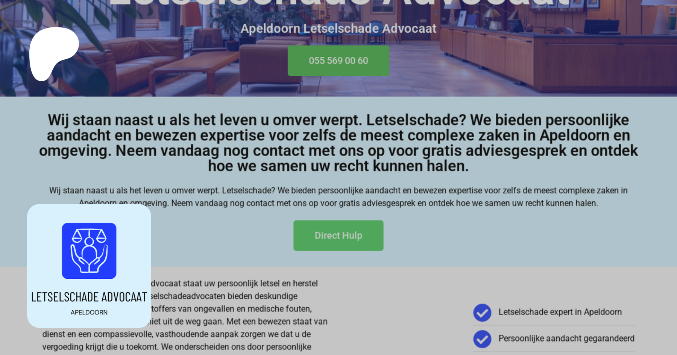Call via the green 055 569 00 60 button
The image size is (677, 355).
[338, 60]
